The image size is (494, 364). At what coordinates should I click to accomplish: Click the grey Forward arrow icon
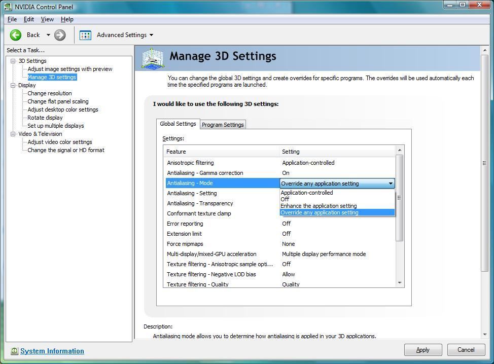pyautogui.click(x=60, y=35)
